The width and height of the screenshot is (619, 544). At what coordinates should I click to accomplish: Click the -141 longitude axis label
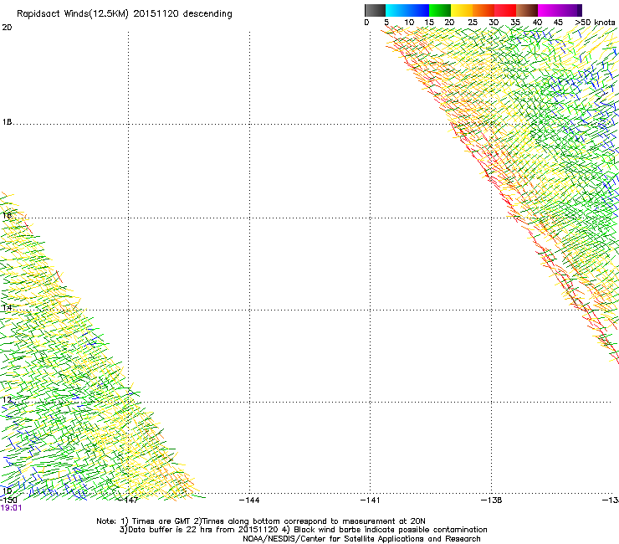pyautogui.click(x=371, y=500)
